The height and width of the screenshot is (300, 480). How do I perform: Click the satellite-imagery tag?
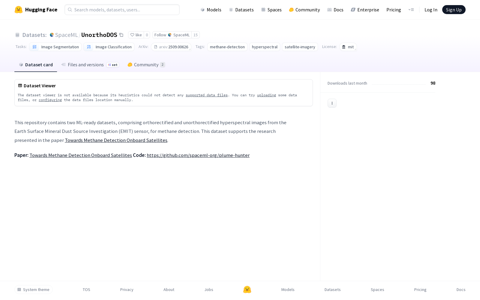click(x=300, y=47)
